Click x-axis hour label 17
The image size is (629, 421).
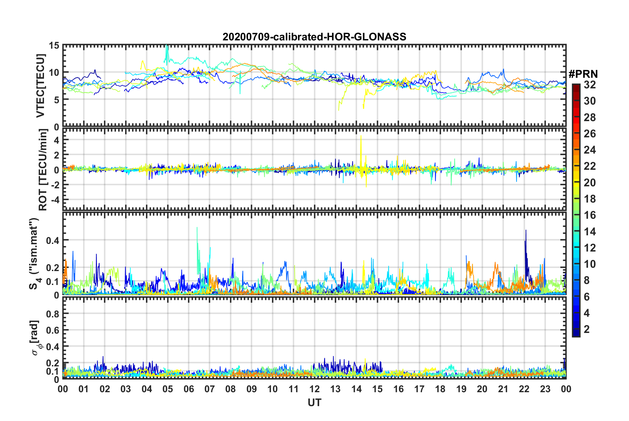pos(419,389)
